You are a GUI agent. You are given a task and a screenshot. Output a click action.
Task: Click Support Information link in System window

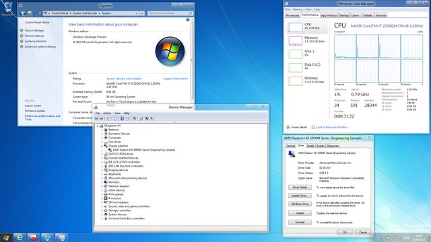pyautogui.click(x=175, y=79)
